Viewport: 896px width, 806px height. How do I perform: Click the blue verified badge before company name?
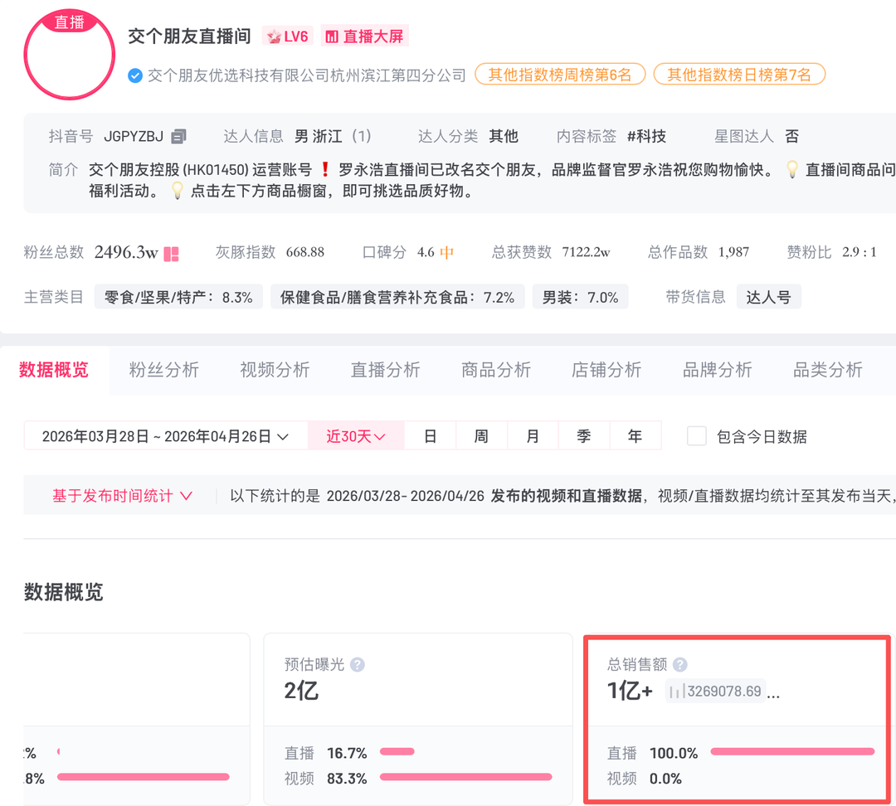pos(135,75)
